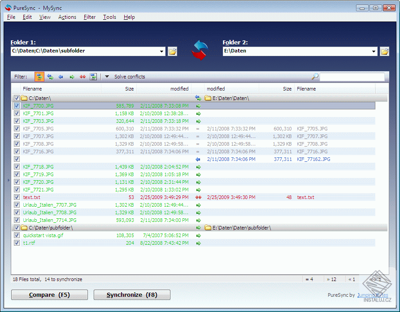This screenshot has width=400, height=312.
Task: Filter by green right-arrow copy direction
Action: tap(72, 77)
